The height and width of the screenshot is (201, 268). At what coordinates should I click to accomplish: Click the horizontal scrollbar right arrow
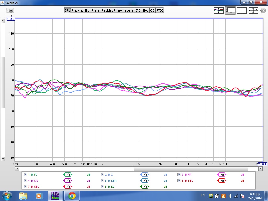pos(260,169)
